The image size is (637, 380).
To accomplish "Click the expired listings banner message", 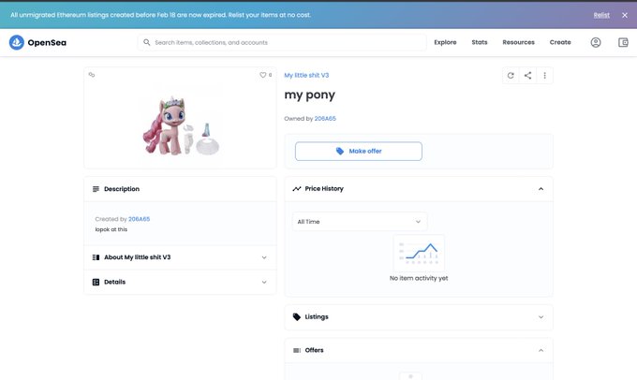I will 160,15.
